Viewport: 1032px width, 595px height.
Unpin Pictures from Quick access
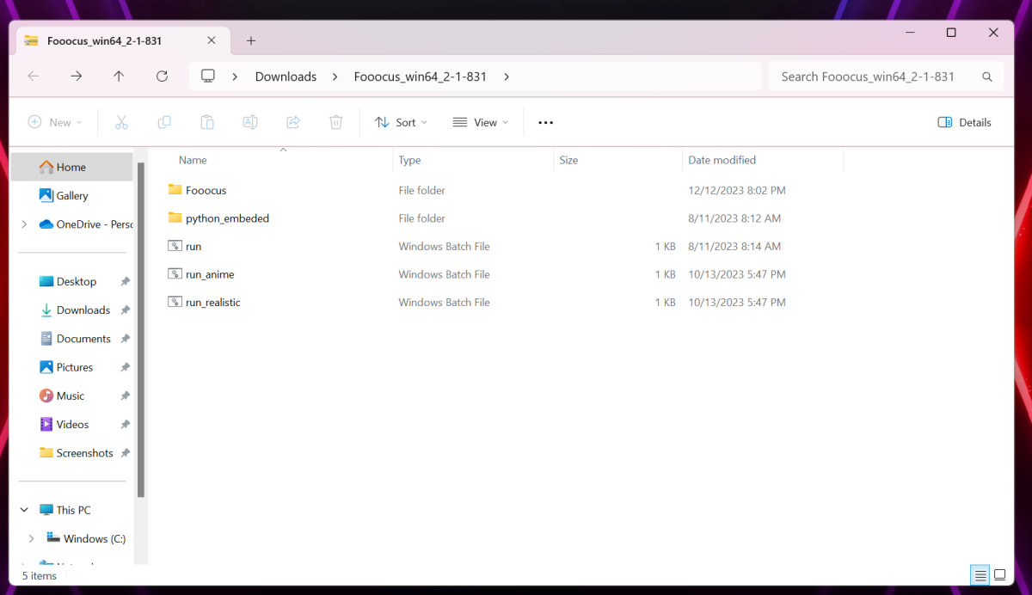click(125, 367)
